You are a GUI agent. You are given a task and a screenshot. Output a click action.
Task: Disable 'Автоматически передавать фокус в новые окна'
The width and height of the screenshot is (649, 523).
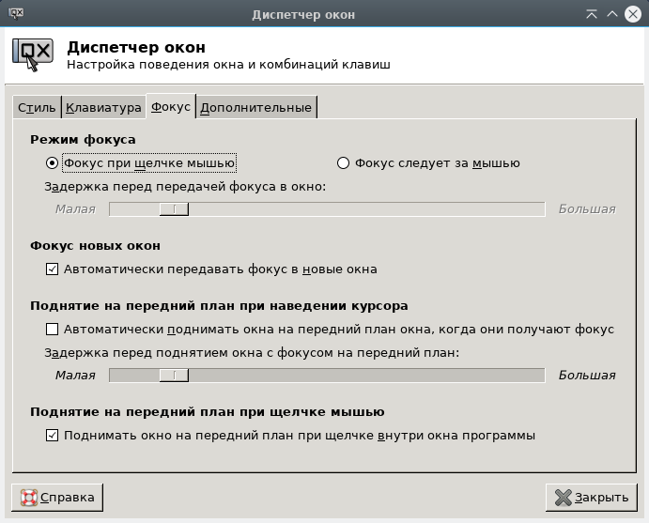52,269
